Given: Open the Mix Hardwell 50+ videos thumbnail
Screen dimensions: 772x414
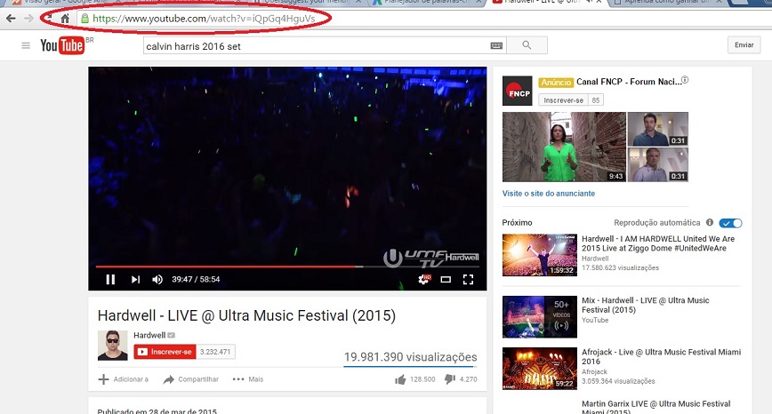Looking at the screenshot, I should click(540, 316).
